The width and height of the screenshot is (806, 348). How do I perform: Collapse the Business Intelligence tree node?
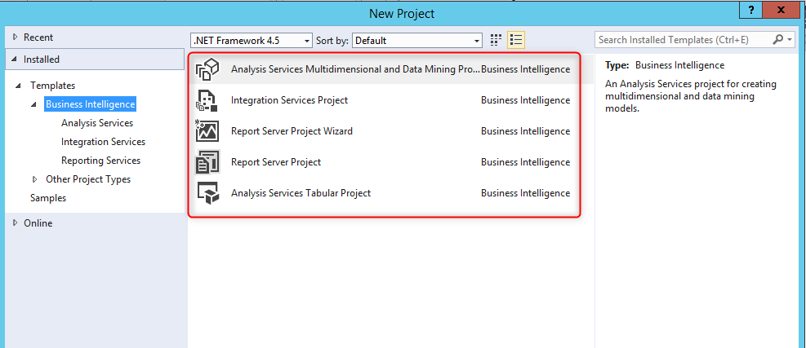point(34,104)
